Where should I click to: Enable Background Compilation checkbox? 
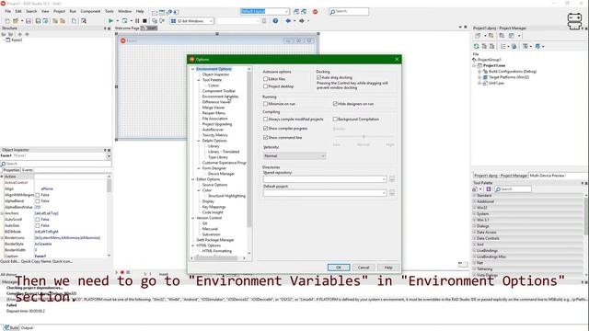(335, 119)
